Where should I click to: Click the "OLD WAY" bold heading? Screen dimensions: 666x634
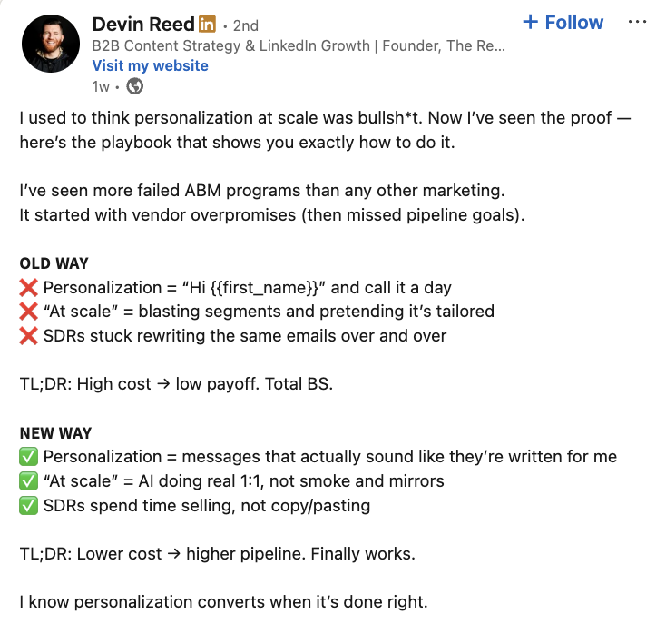(x=54, y=263)
